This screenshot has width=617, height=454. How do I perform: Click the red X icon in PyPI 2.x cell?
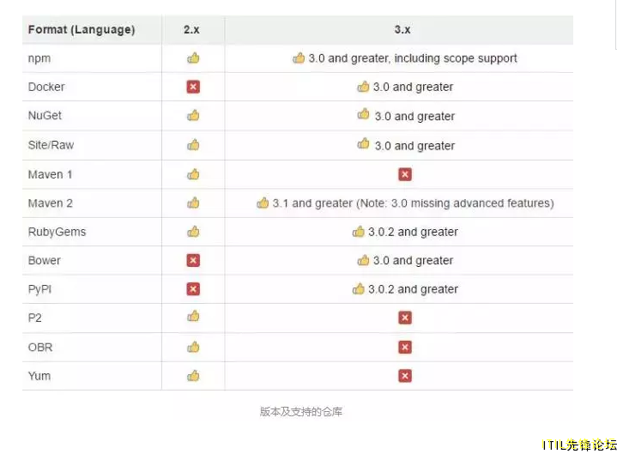coord(193,289)
